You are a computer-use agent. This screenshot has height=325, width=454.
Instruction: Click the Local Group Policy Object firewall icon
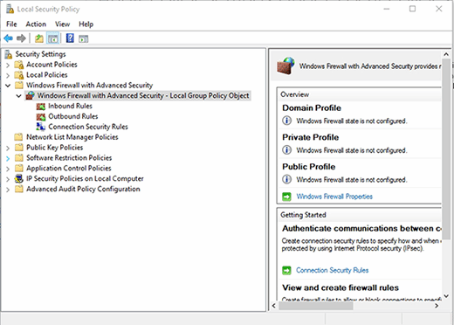tap(30, 95)
